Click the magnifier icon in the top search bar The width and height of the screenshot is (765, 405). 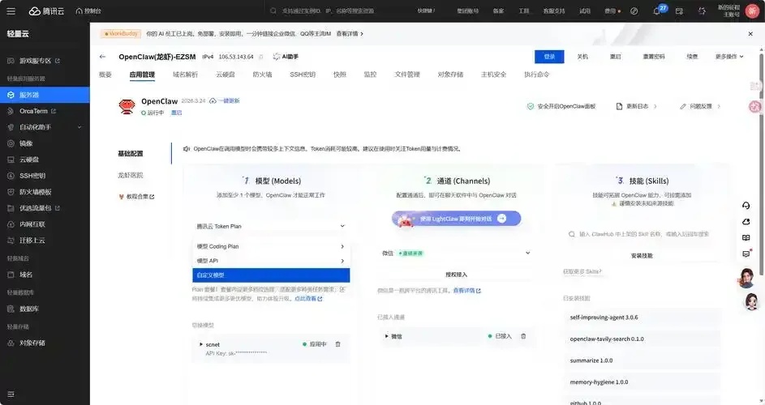click(273, 11)
